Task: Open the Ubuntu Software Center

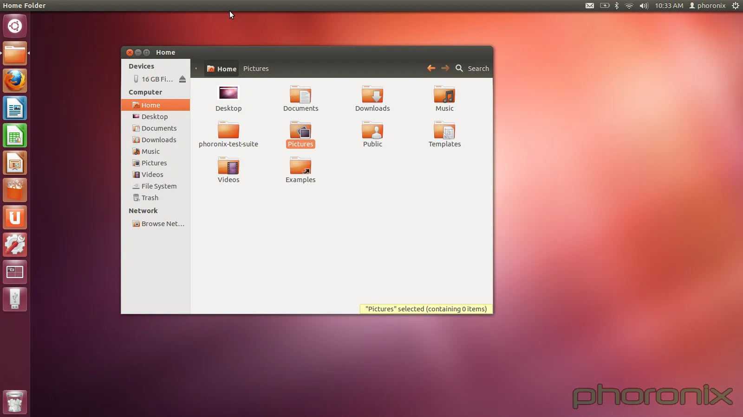Action: (x=15, y=190)
